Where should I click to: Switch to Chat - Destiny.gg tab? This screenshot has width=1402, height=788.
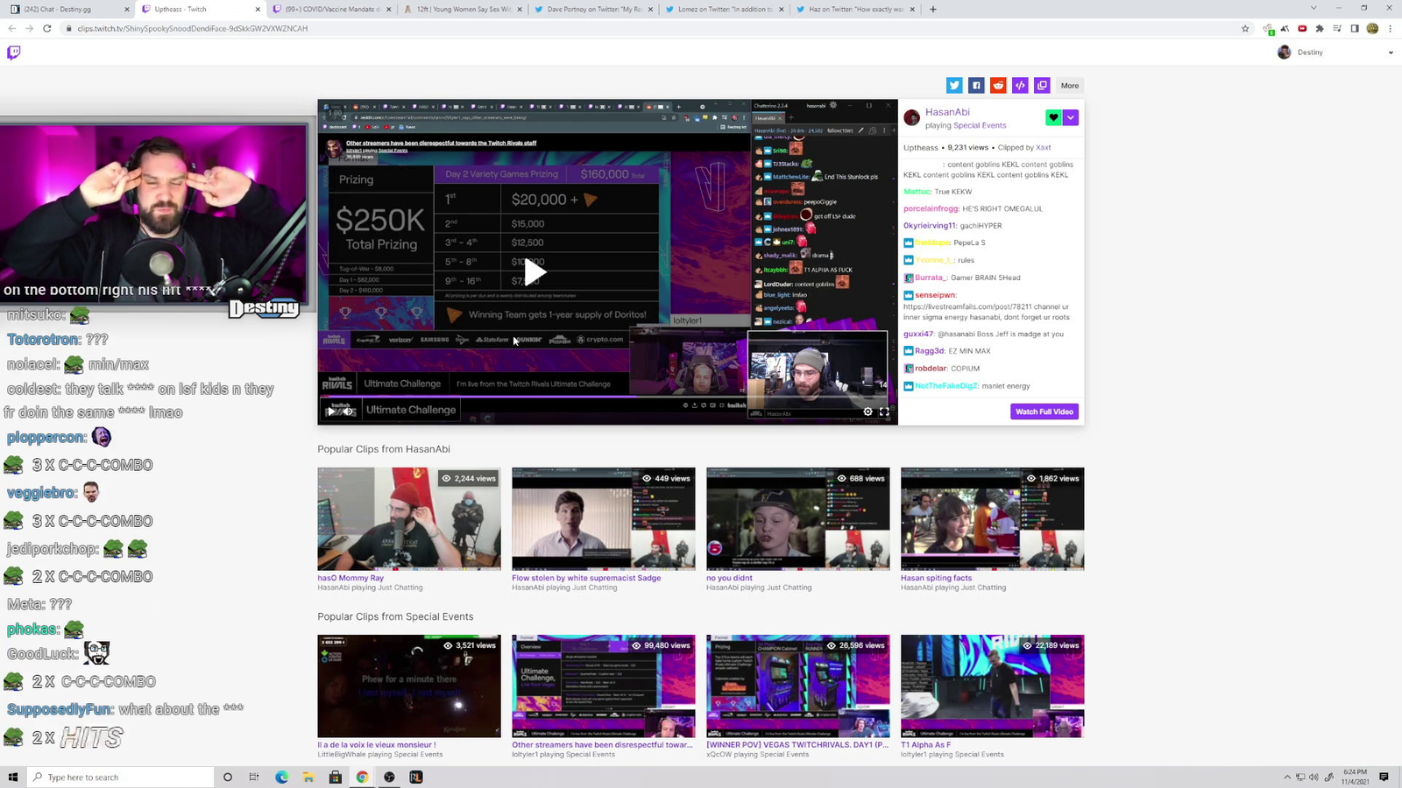[x=67, y=9]
